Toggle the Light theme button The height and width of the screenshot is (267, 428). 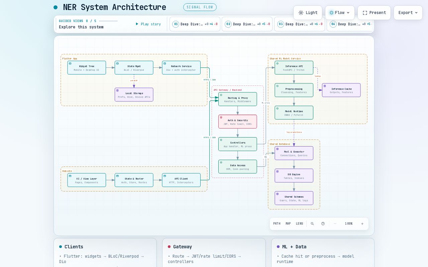coord(308,13)
